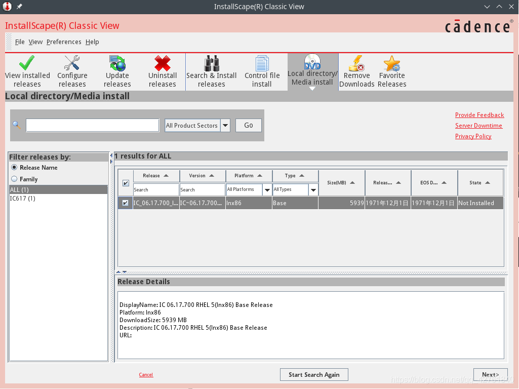The image size is (519, 389).
Task: Open All Product Sectors dropdown
Action: [x=225, y=126]
